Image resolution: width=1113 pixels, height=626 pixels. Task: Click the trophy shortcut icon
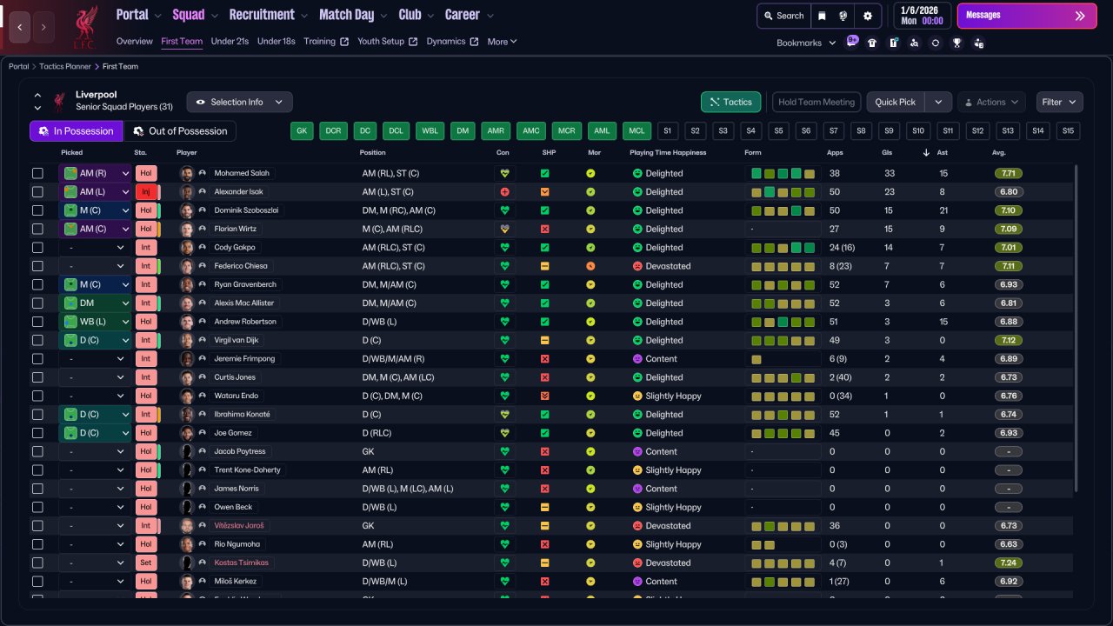[956, 43]
